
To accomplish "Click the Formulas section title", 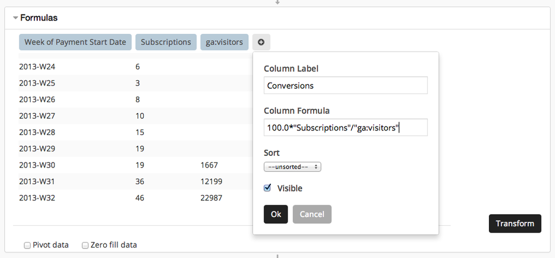I will [39, 18].
